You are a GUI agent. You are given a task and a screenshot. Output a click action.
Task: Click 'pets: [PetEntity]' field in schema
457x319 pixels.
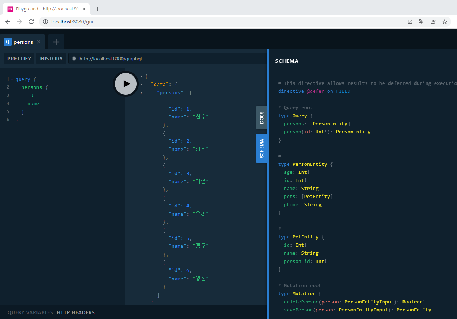tap(309, 197)
